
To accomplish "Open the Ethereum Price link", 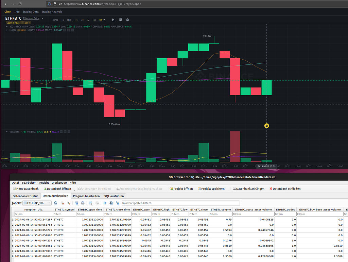I will pyautogui.click(x=31, y=18).
